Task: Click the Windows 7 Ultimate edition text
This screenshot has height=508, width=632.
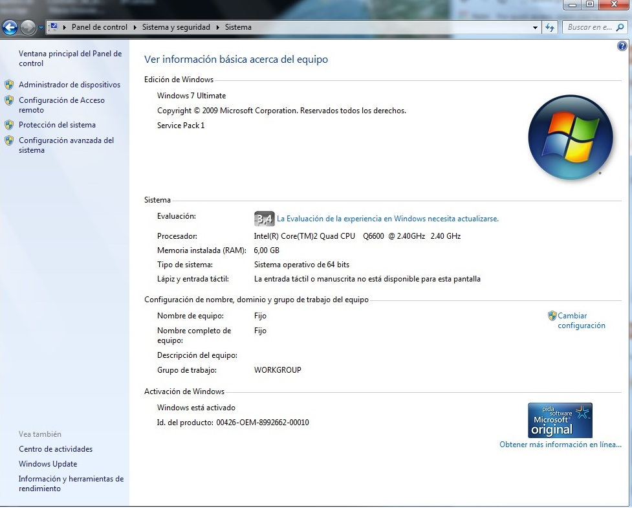Action: [x=191, y=96]
